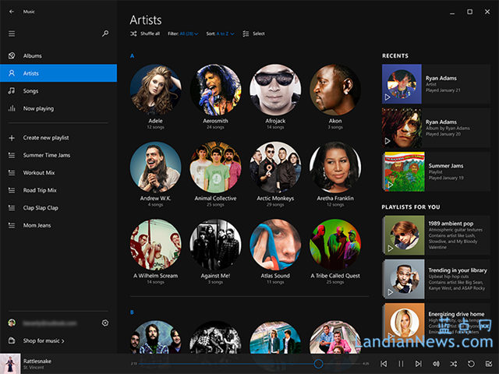Image resolution: width=499 pixels, height=374 pixels.
Task: Open the Aerosmith artist thumbnail
Action: tap(215, 90)
